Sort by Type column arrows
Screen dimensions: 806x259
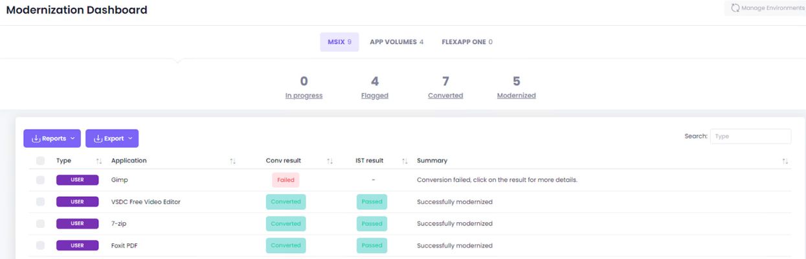click(x=99, y=161)
